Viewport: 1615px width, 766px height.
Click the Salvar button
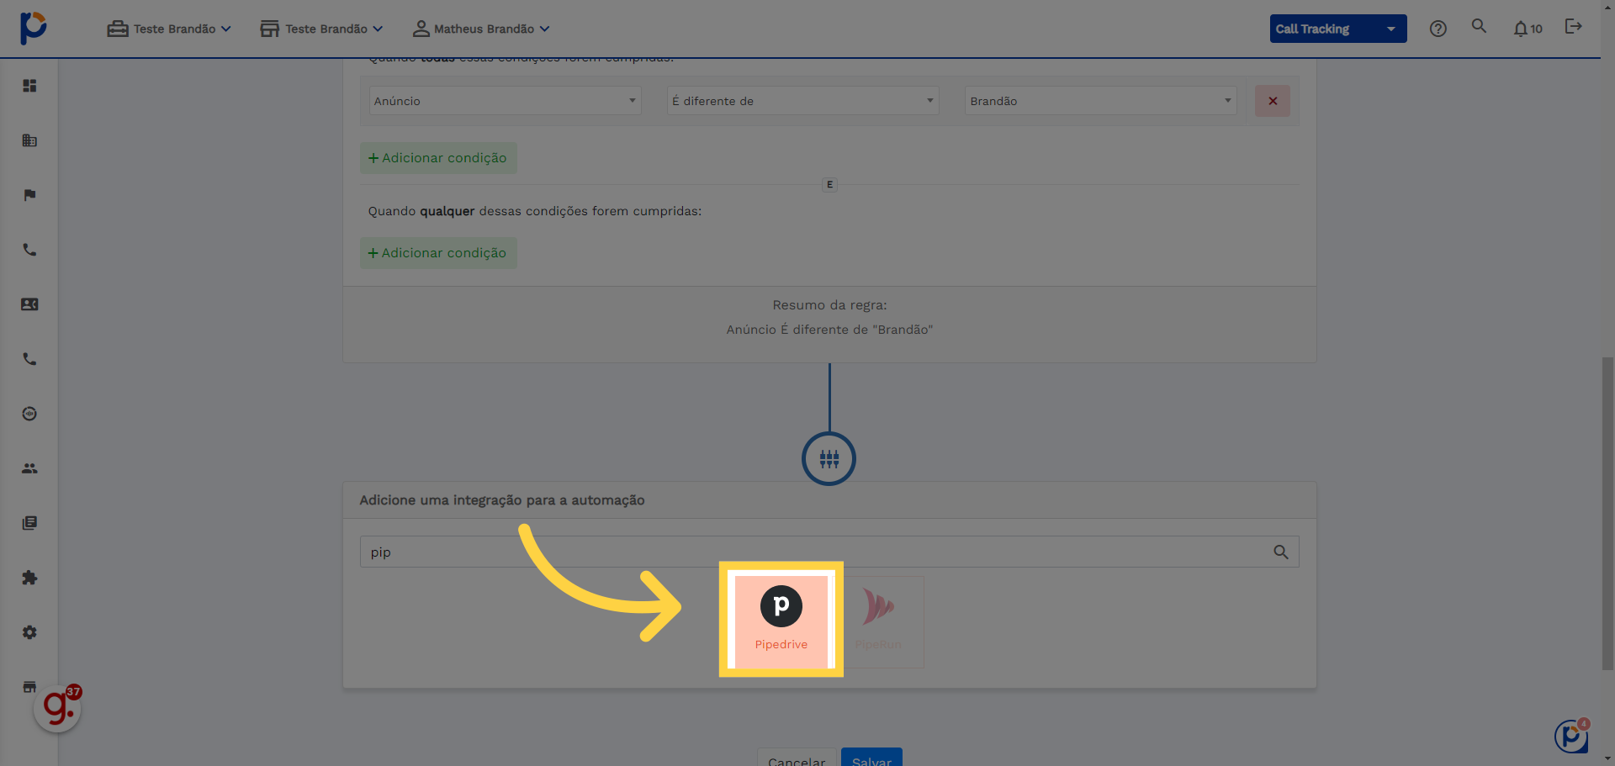coord(871,758)
